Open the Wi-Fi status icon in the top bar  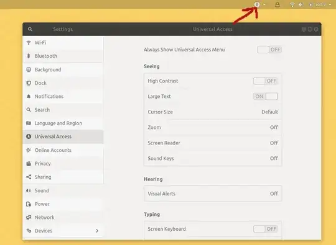tap(292, 5)
